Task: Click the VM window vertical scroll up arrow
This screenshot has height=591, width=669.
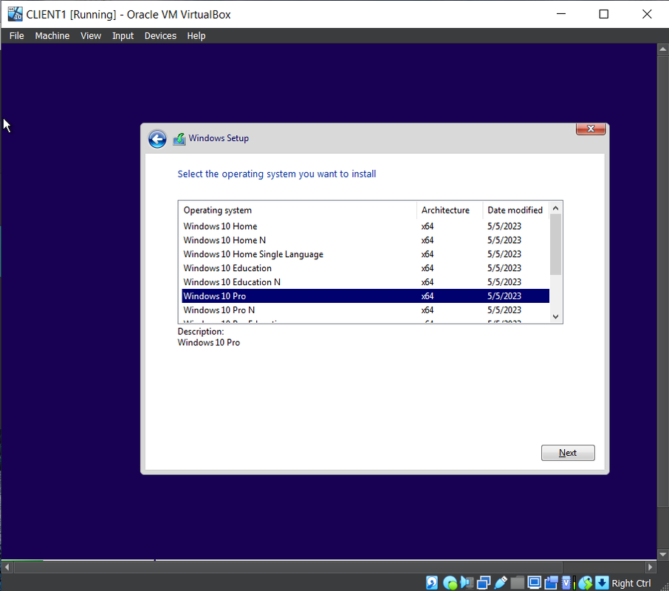Action: coord(662,49)
